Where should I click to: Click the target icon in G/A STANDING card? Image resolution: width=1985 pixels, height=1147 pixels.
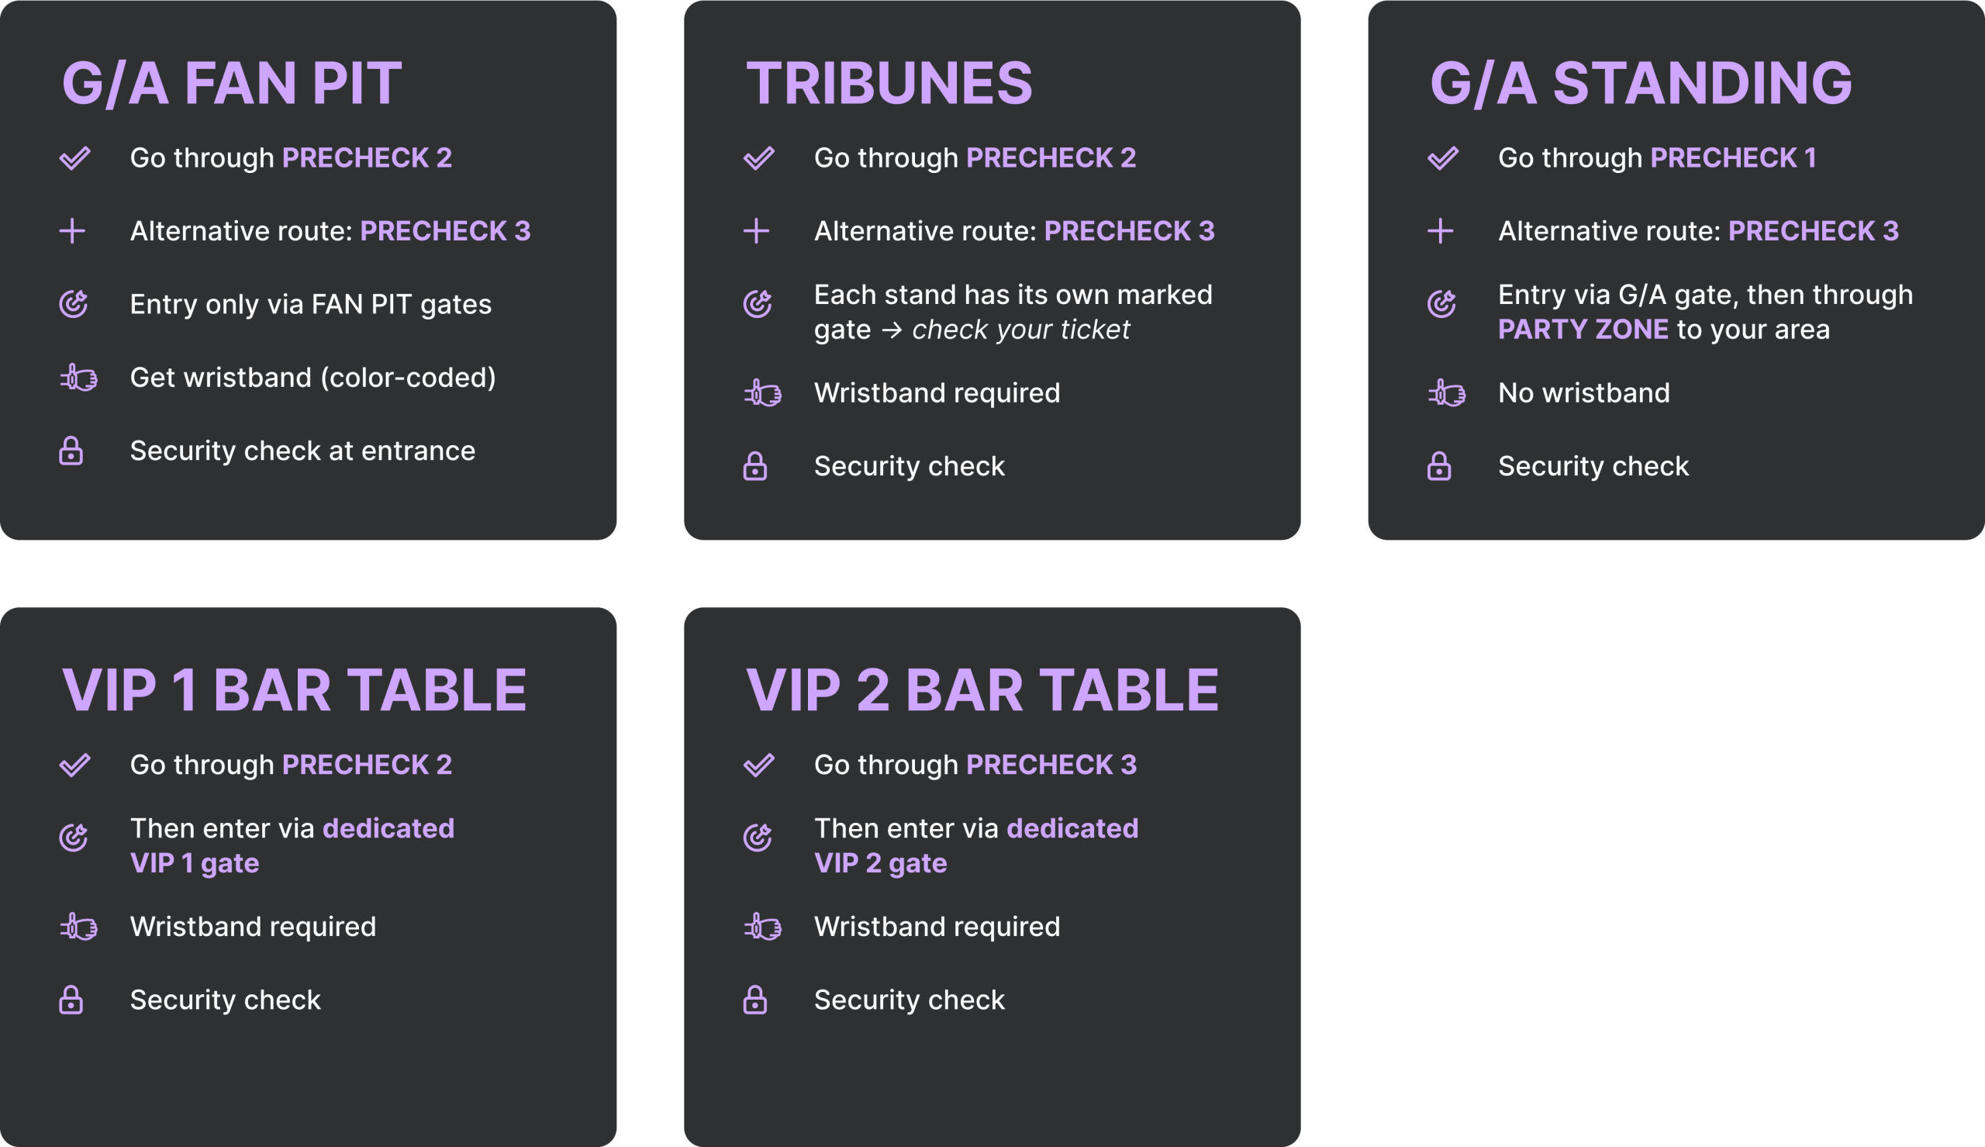point(1441,304)
